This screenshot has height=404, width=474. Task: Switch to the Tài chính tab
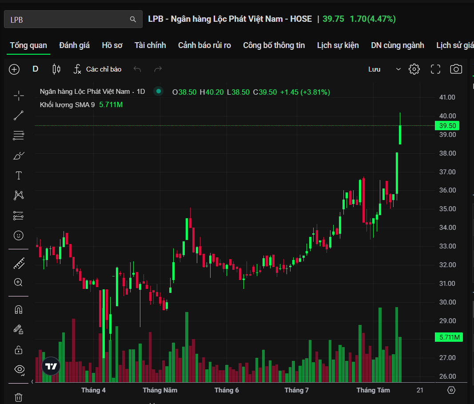[150, 45]
